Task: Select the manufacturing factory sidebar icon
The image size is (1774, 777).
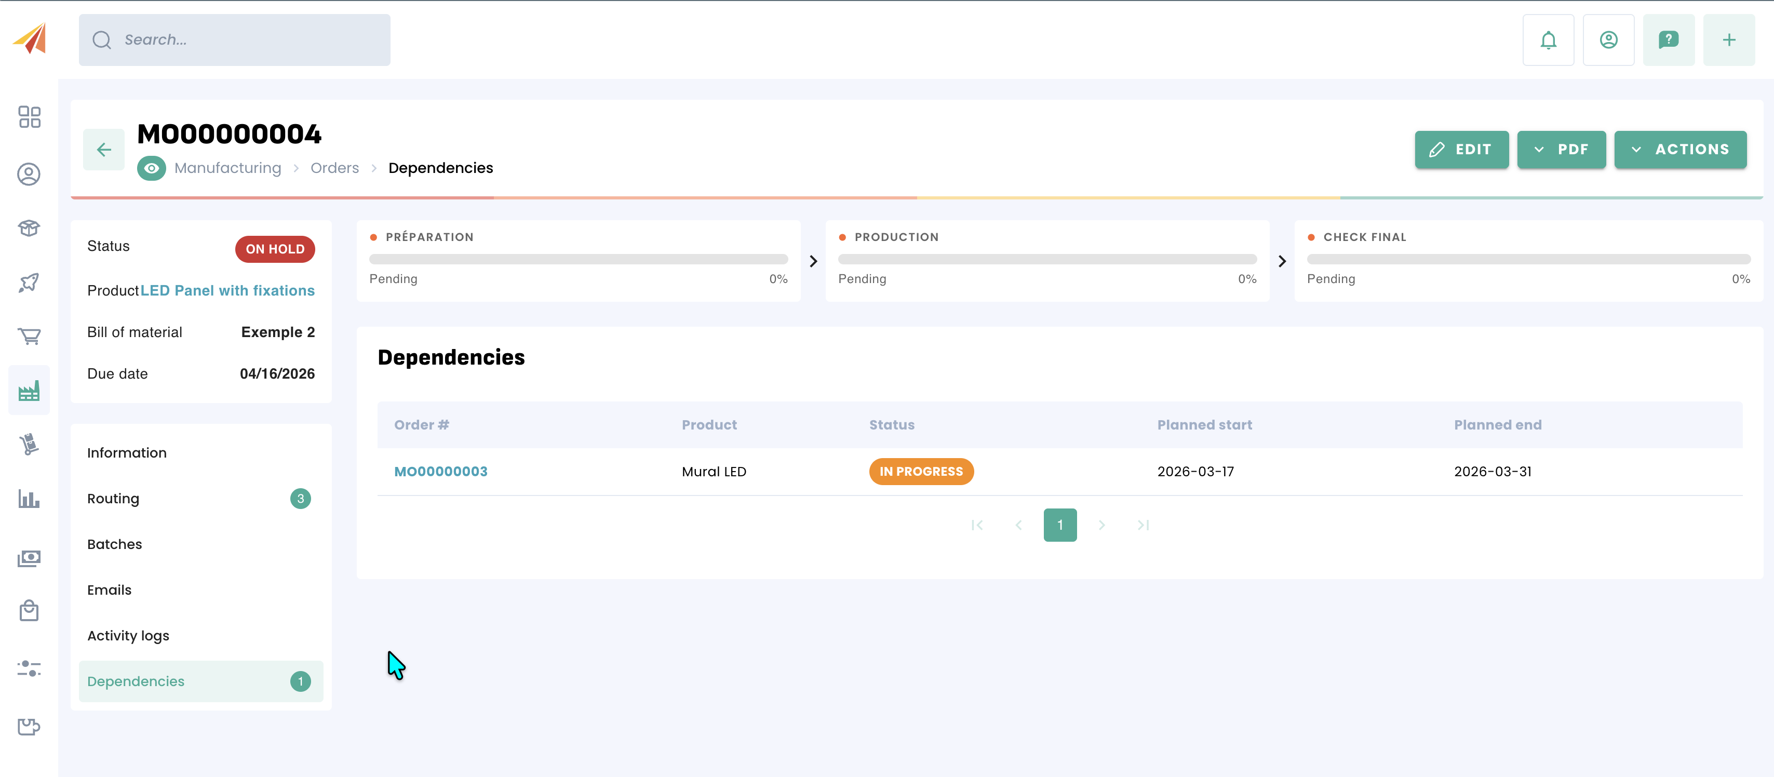Action: click(29, 391)
